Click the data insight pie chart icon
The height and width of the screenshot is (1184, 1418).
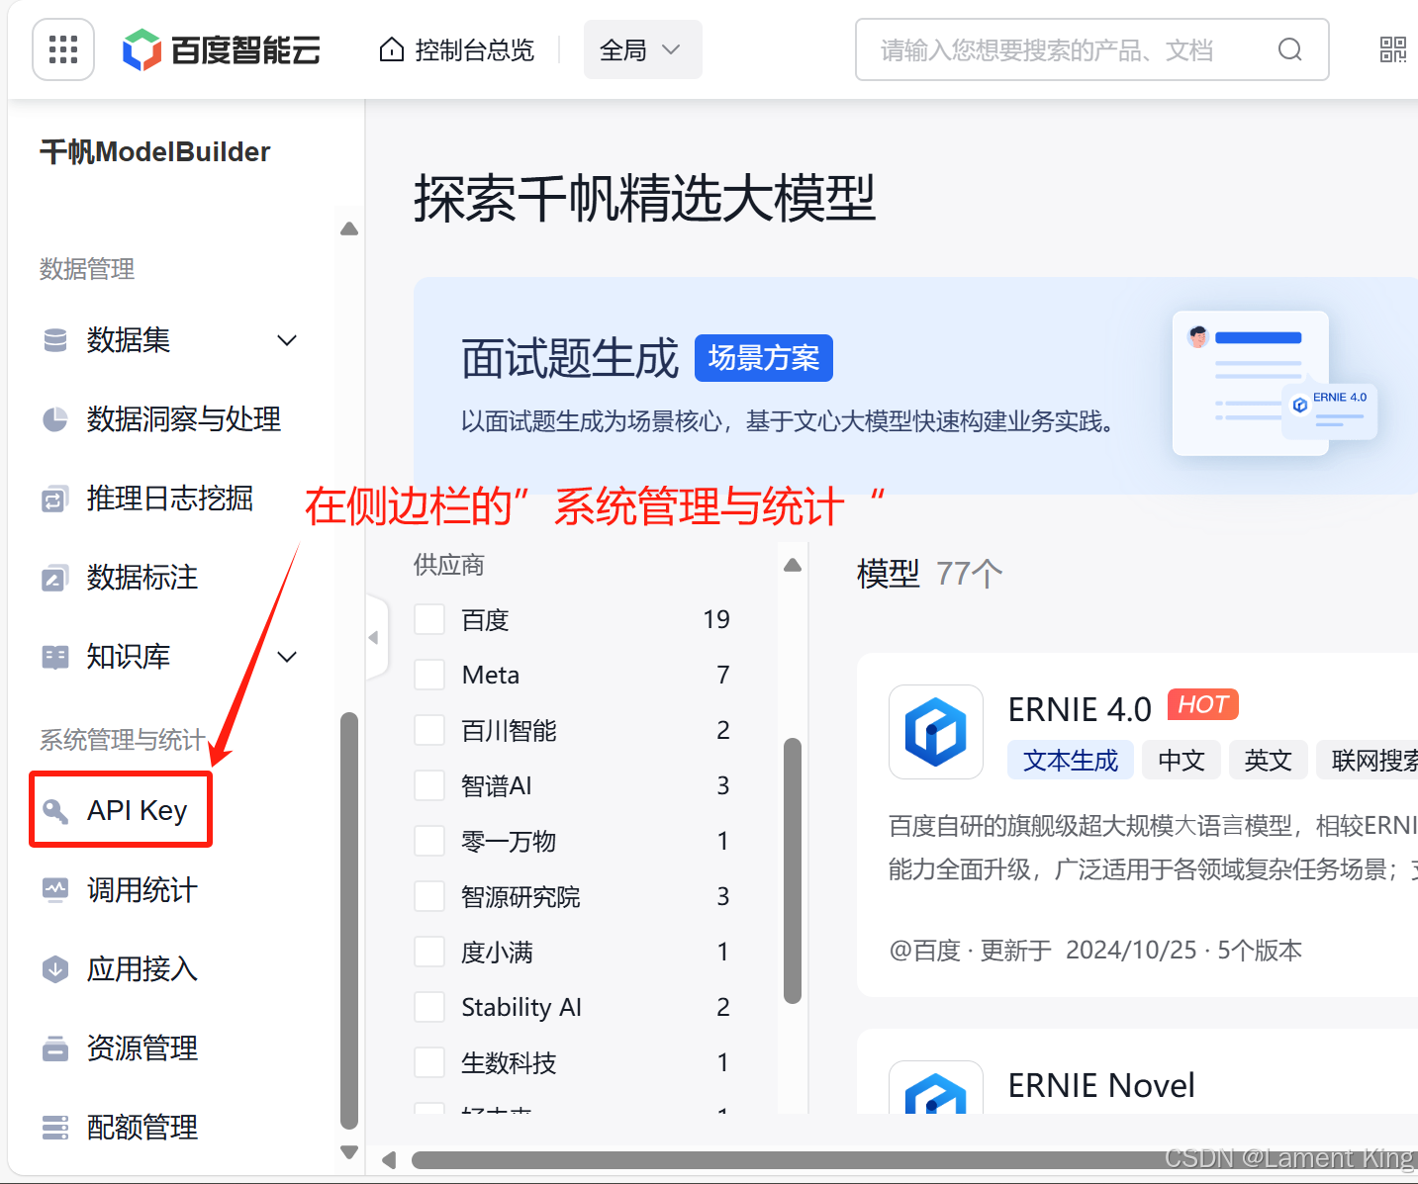(x=55, y=419)
